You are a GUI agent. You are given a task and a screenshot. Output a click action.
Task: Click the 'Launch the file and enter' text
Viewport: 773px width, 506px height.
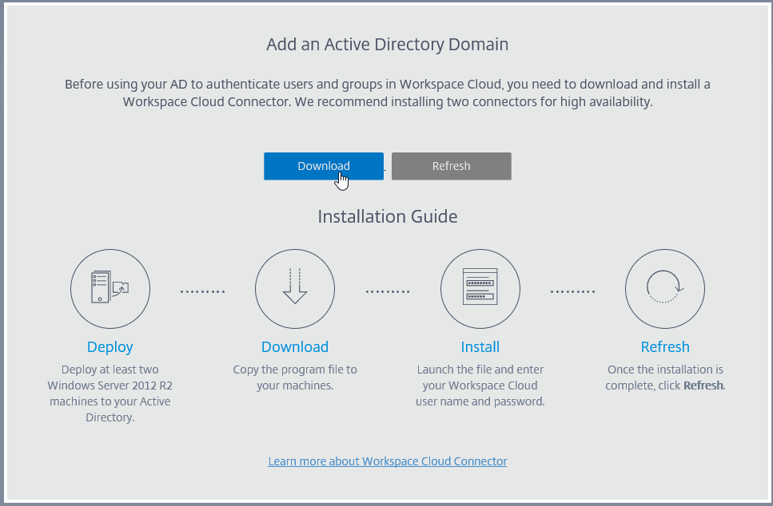click(x=480, y=385)
